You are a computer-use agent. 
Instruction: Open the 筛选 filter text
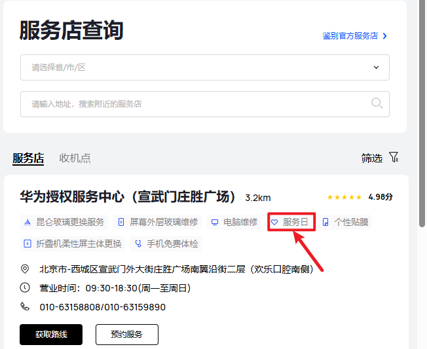coord(372,158)
